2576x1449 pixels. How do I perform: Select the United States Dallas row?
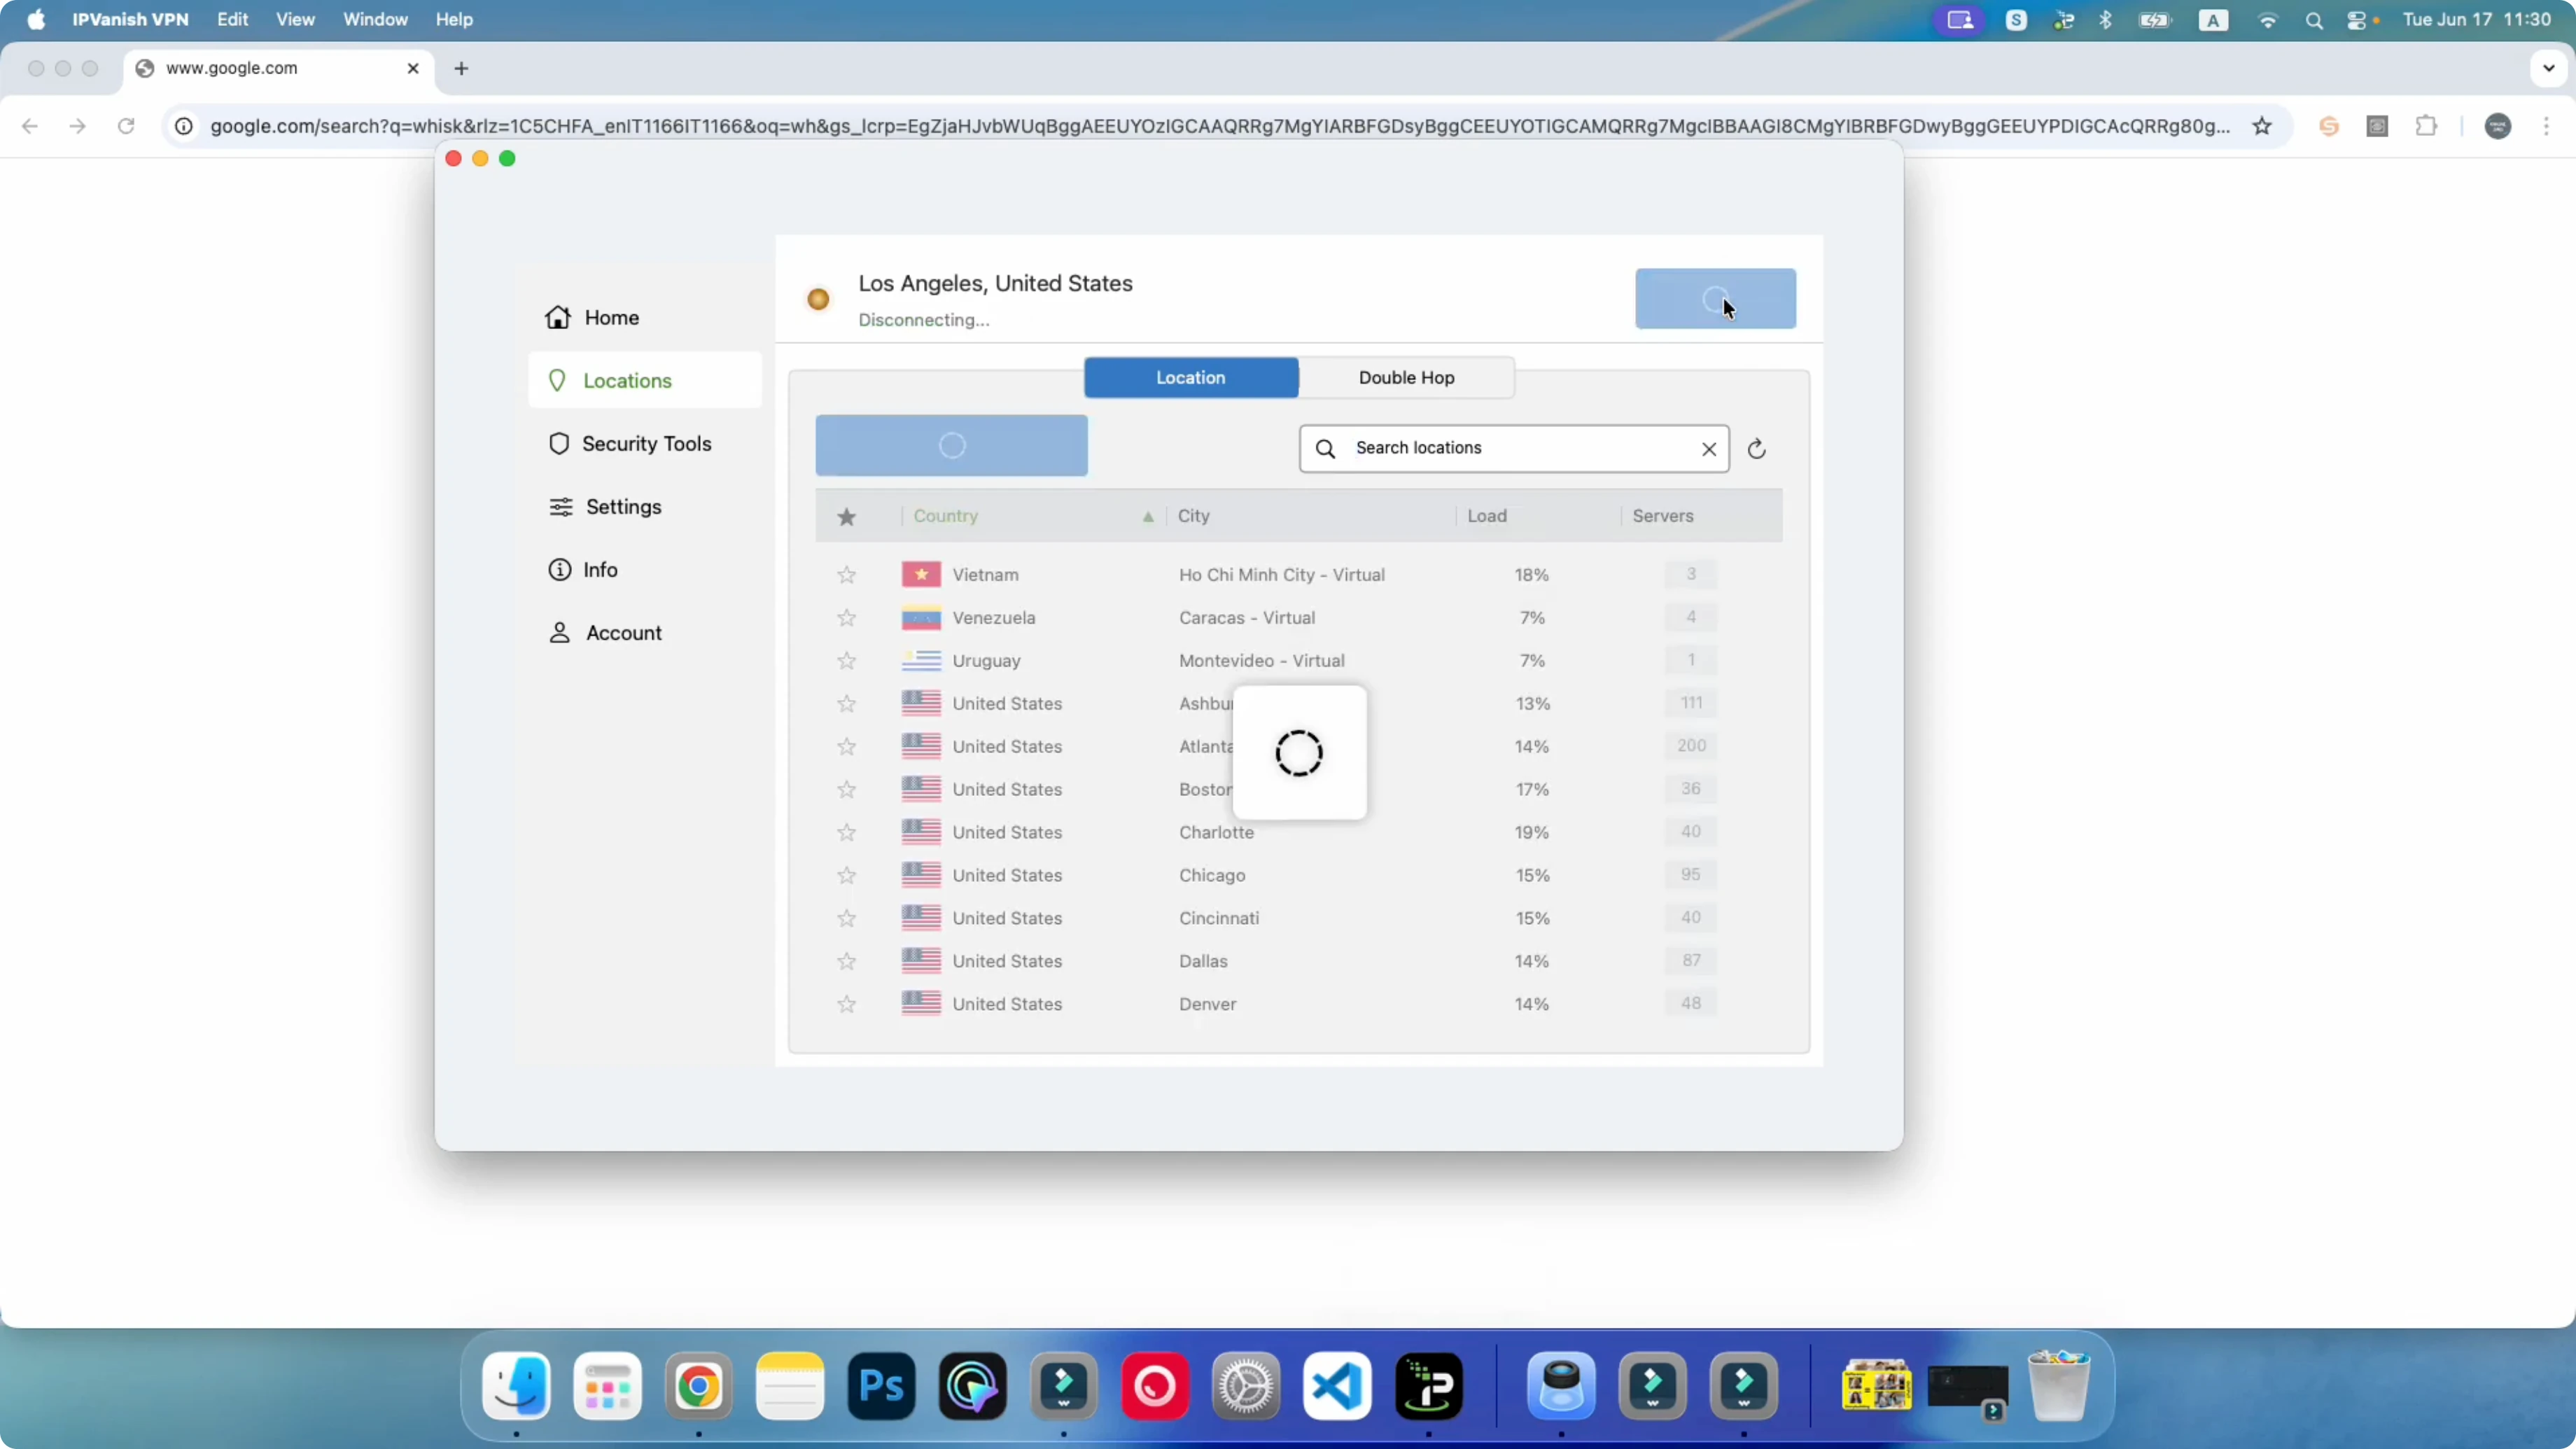coord(1202,961)
